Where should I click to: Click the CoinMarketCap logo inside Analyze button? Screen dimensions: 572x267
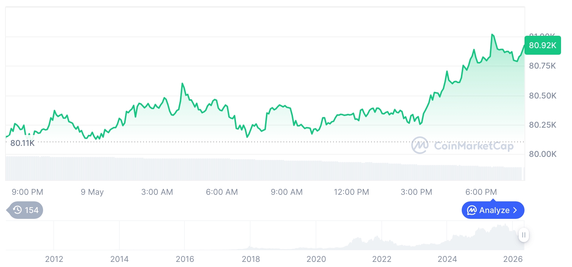pyautogui.click(x=472, y=210)
